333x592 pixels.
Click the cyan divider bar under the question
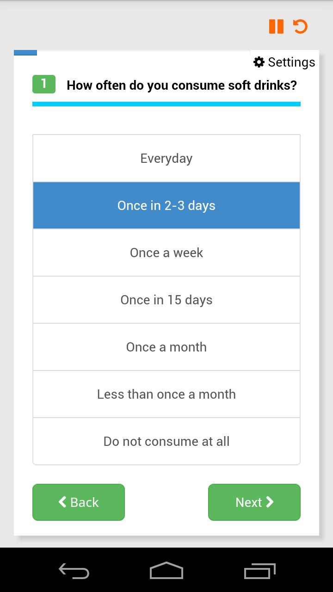166,104
